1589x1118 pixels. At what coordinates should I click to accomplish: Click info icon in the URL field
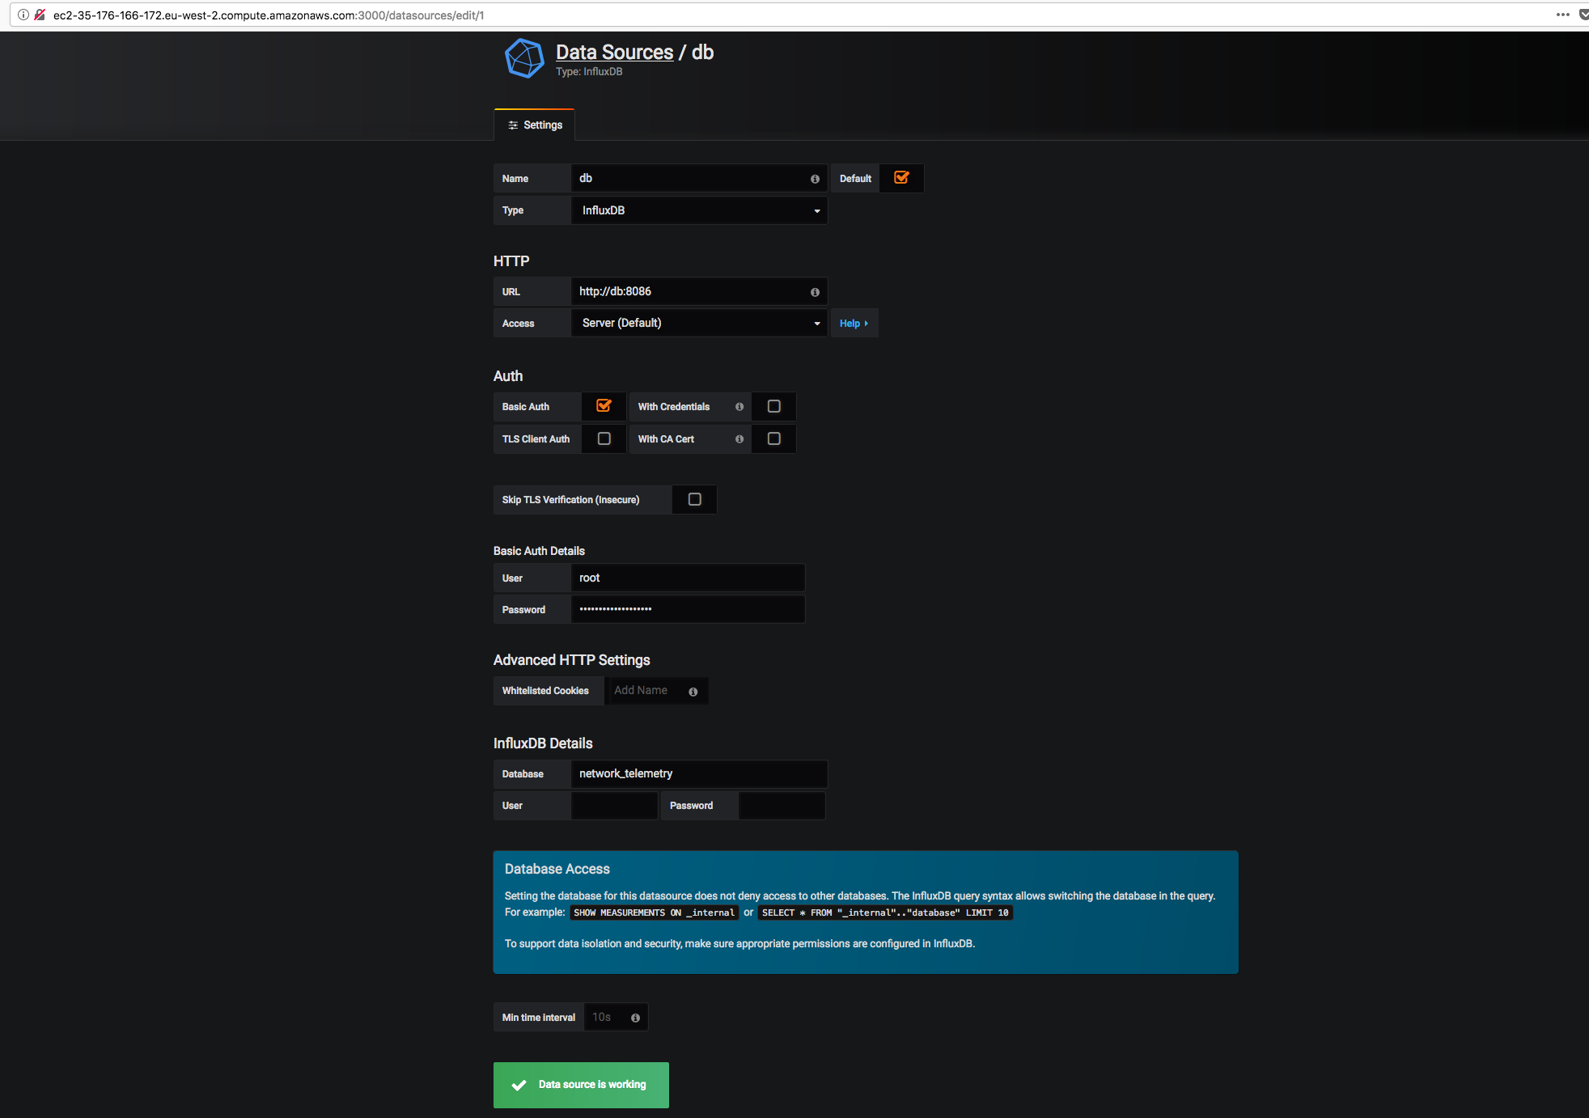[x=815, y=292]
